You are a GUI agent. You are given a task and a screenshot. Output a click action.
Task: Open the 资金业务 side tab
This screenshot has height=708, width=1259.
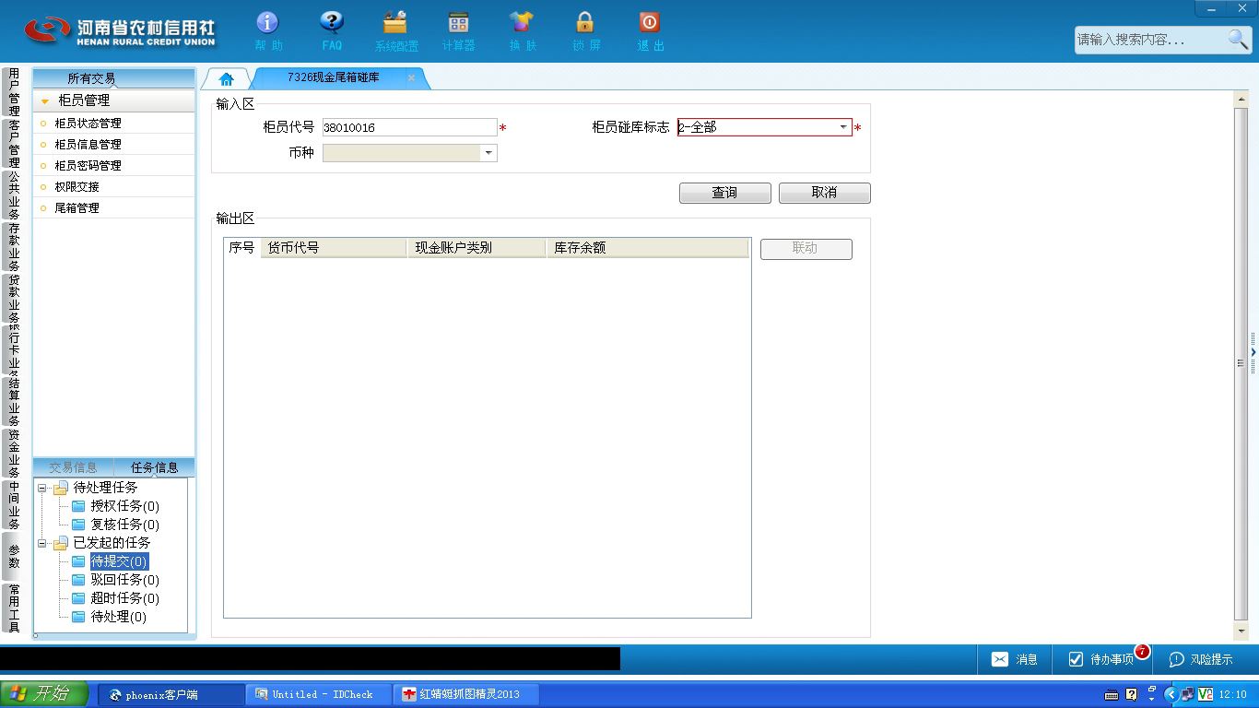(14, 454)
